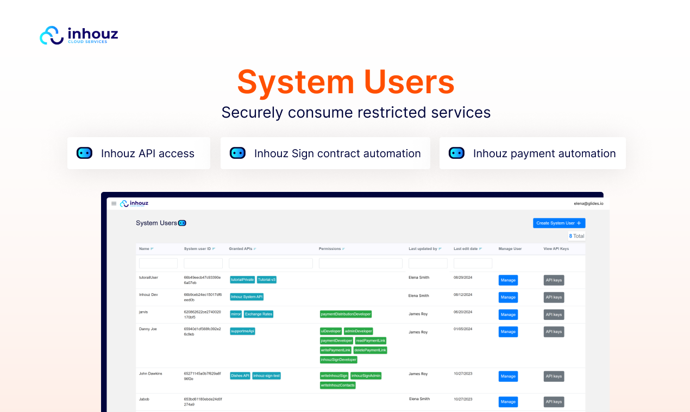
Task: Click the inhouz-sign-test API tag
Action: (266, 376)
